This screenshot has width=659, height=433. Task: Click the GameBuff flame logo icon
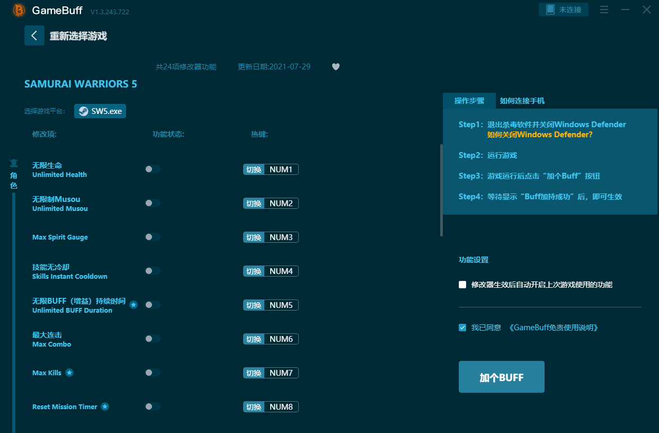tap(19, 10)
